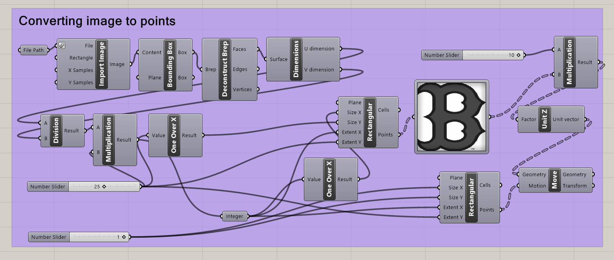Select the Division component

(x=62, y=131)
